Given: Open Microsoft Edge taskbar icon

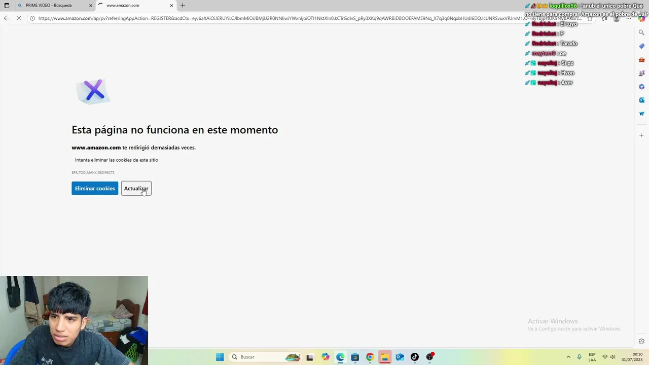Looking at the screenshot, I should (340, 357).
